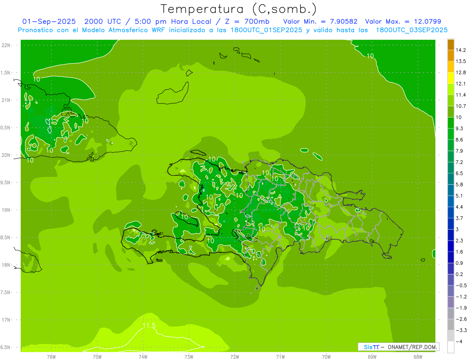The width and height of the screenshot is (469, 362).
Task: Click the 'Valor Max. = 12.0799' text
Action: pos(403,21)
